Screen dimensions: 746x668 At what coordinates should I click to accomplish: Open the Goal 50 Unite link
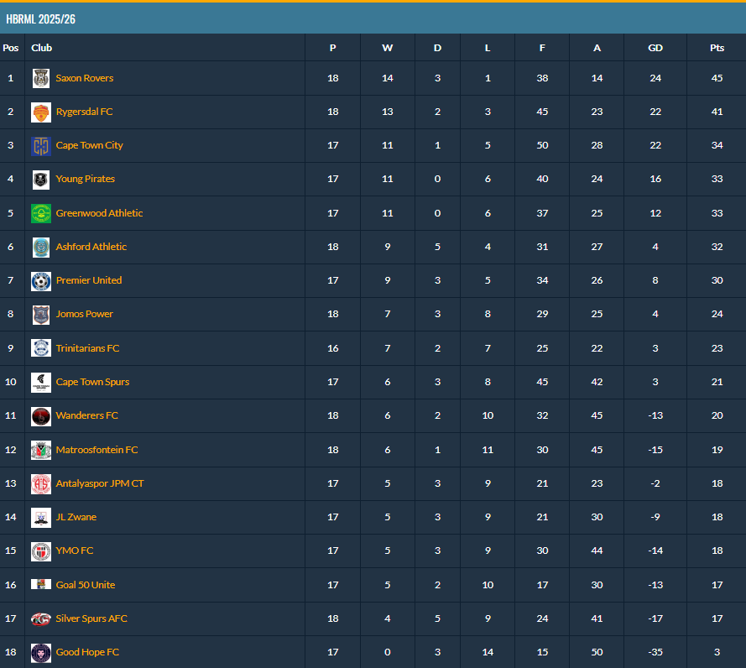pos(85,585)
